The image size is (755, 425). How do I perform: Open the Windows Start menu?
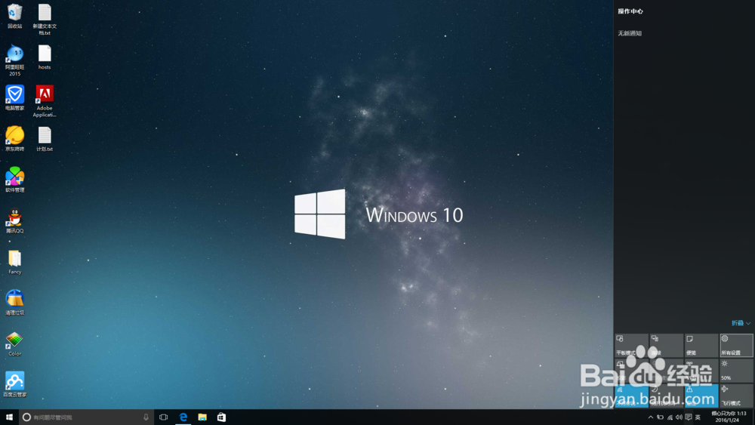point(9,417)
